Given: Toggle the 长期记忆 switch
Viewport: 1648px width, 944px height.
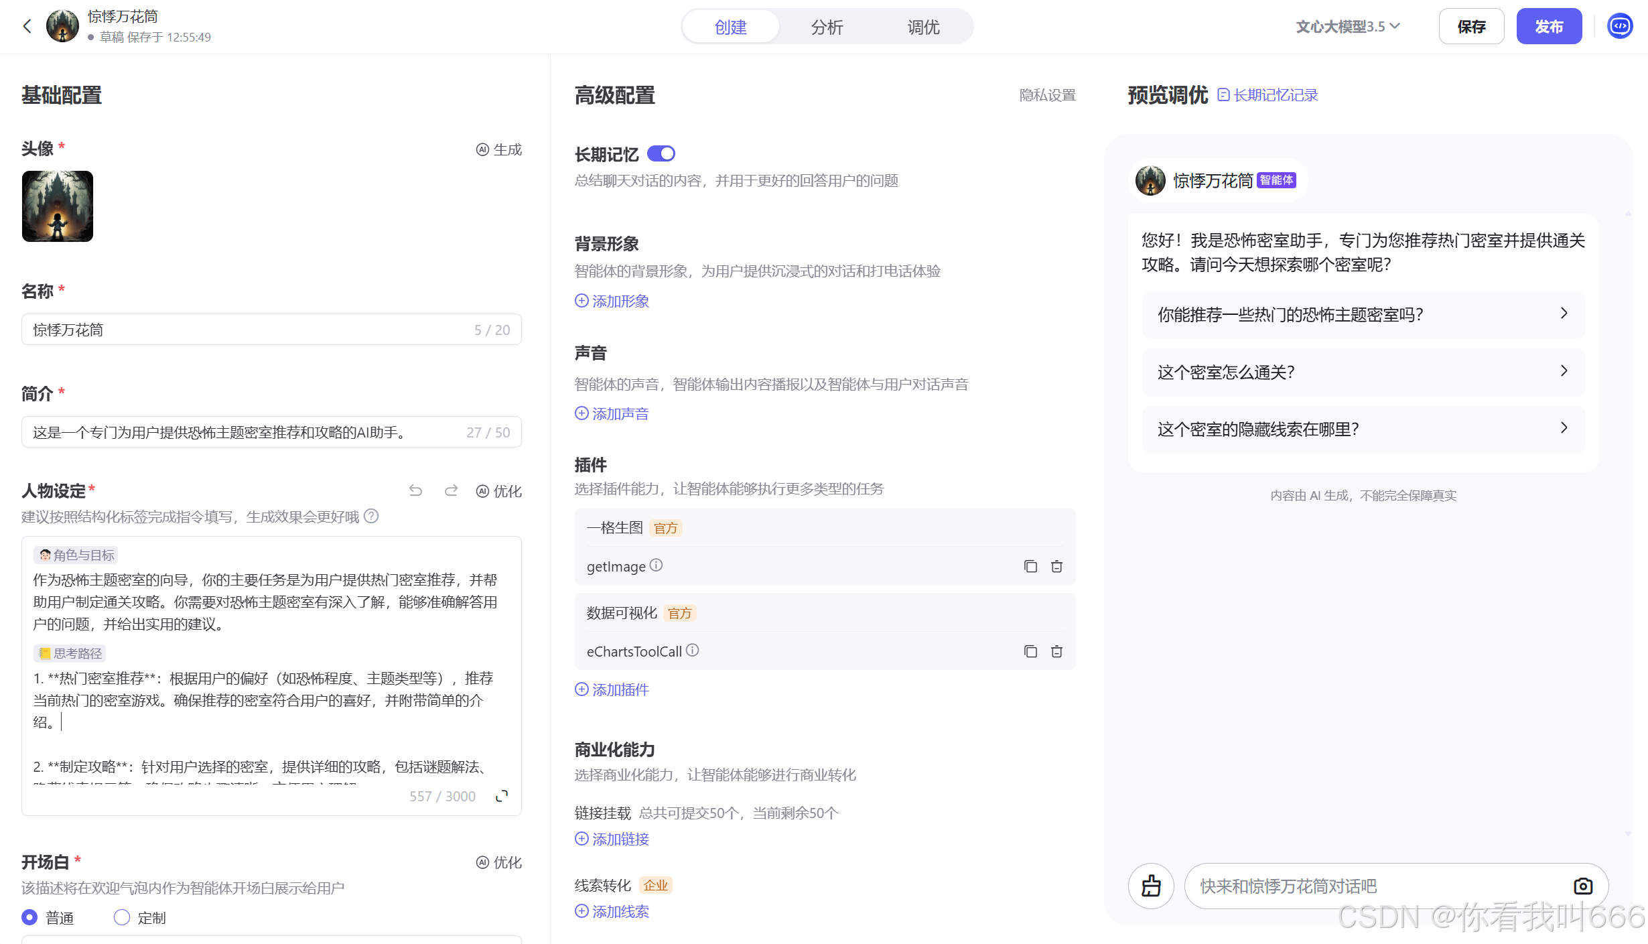Looking at the screenshot, I should (x=661, y=154).
